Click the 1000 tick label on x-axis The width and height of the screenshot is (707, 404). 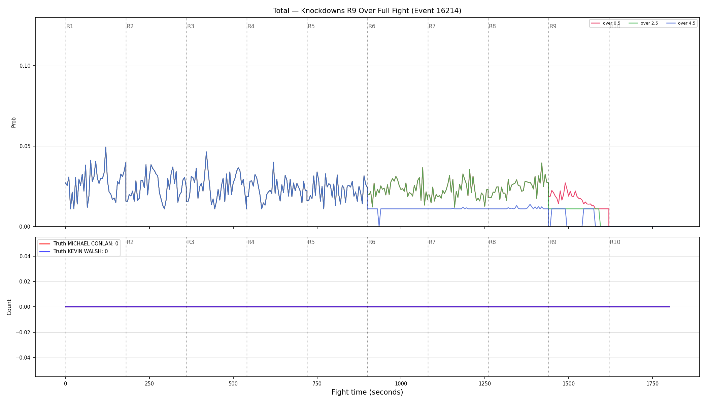401,383
